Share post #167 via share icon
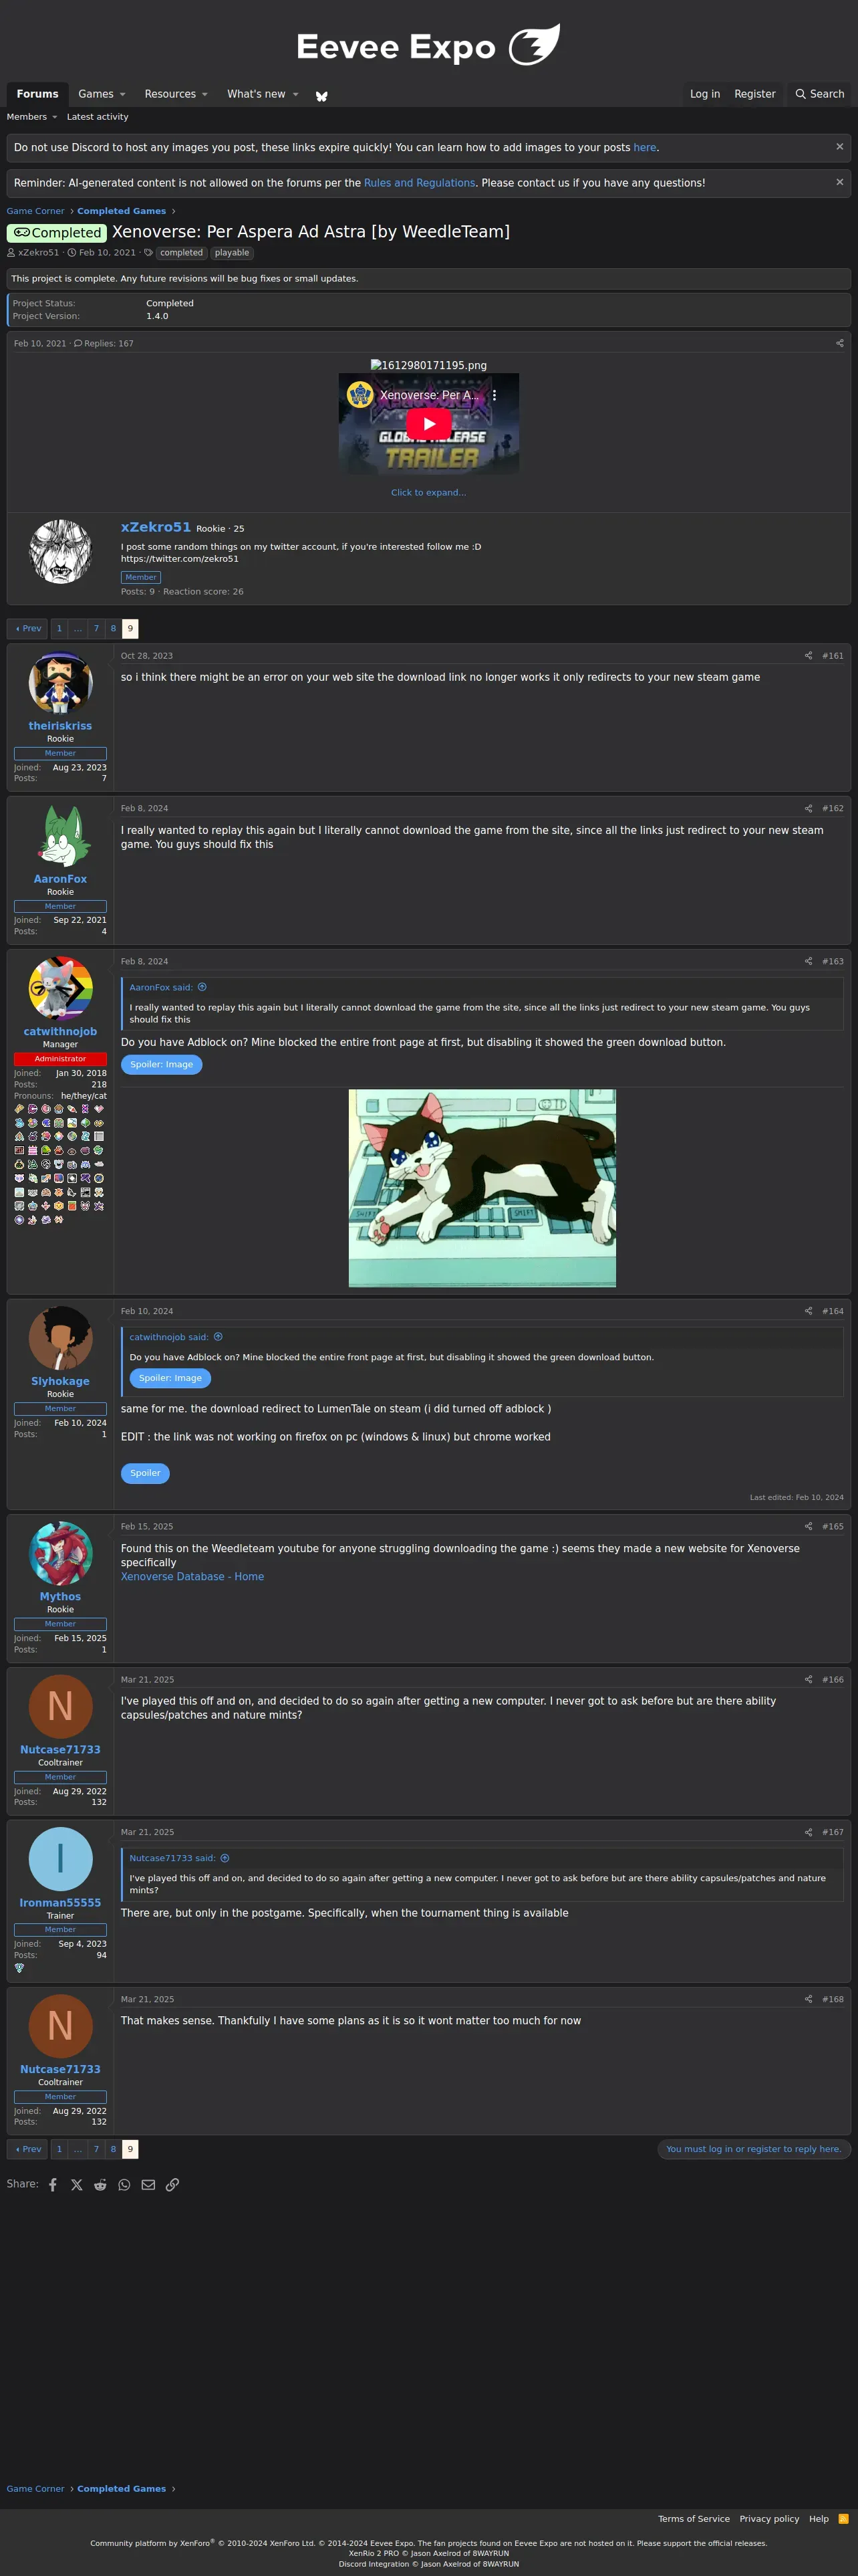Screen dimensions: 858x2576 808,1832
